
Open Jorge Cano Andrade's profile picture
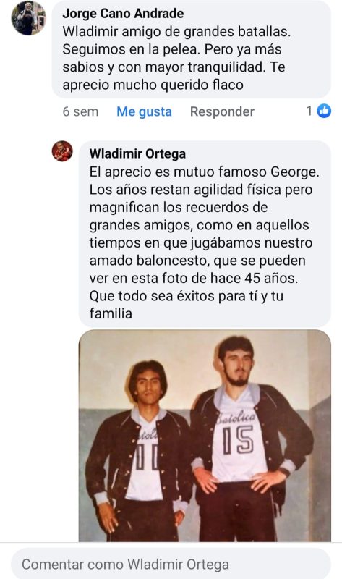coord(29,17)
